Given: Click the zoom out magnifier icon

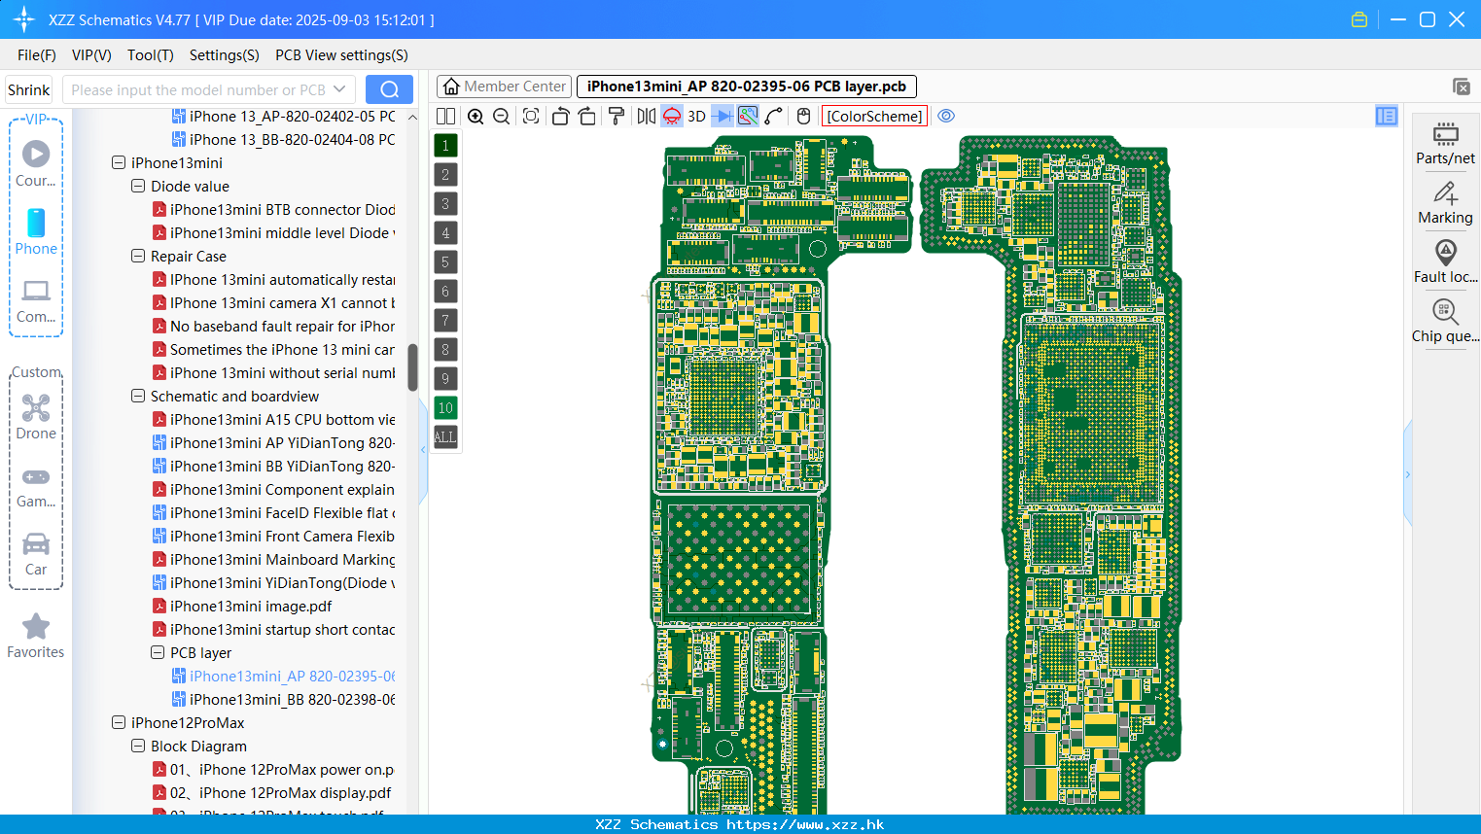Looking at the screenshot, I should 502,117.
